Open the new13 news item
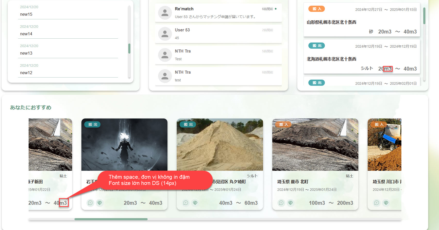This screenshot has height=230, width=439. tap(26, 53)
